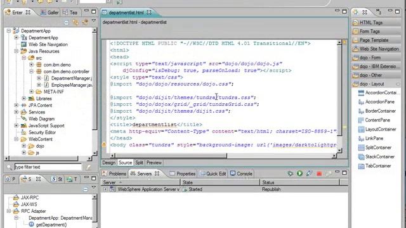Open Web Site Navigation palette drawer
The width and height of the screenshot is (406, 228).
pyautogui.click(x=376, y=49)
